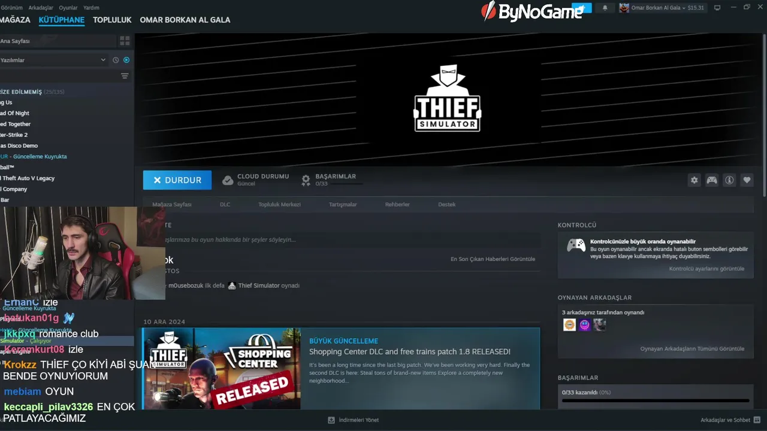Expand the Yazılımlar category dropdown

pos(102,60)
